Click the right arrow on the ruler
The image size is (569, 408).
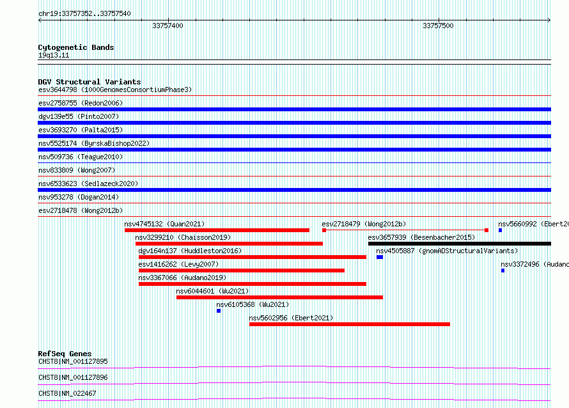pos(549,20)
